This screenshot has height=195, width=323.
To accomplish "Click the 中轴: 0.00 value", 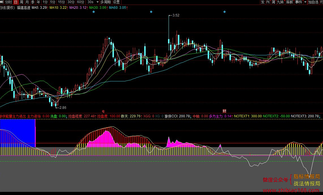I will pyautogui.click(x=200, y=116).
